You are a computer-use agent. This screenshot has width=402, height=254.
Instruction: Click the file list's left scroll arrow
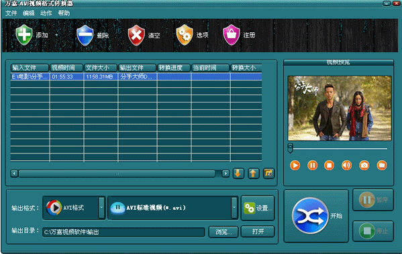tap(14, 174)
